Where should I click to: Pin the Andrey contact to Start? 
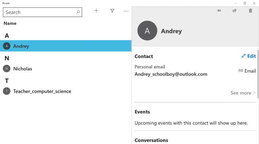tap(219, 11)
